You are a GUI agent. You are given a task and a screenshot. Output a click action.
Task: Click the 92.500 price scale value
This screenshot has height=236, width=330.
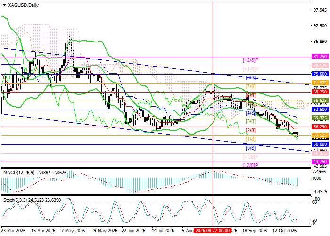point(320,26)
